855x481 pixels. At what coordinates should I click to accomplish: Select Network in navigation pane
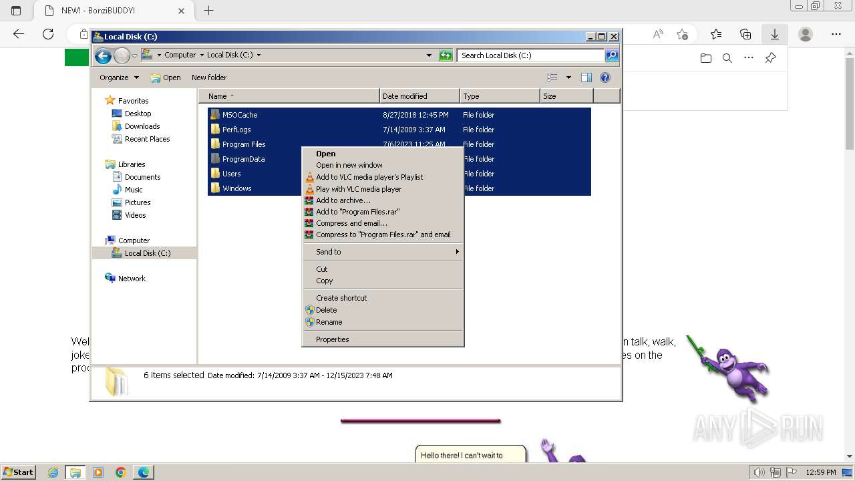[132, 279]
